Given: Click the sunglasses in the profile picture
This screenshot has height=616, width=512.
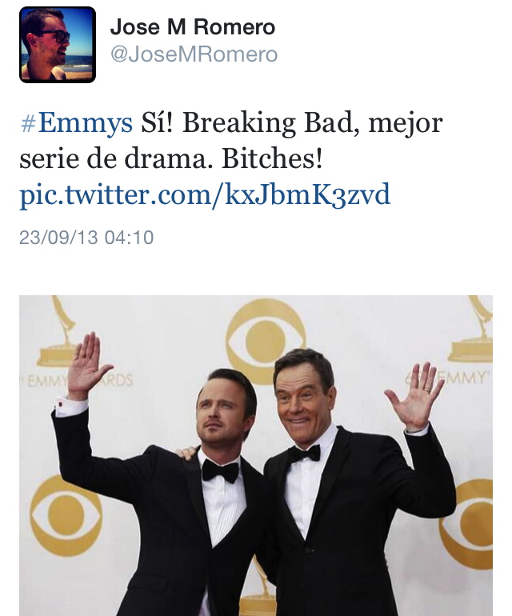Looking at the screenshot, I should tap(54, 36).
